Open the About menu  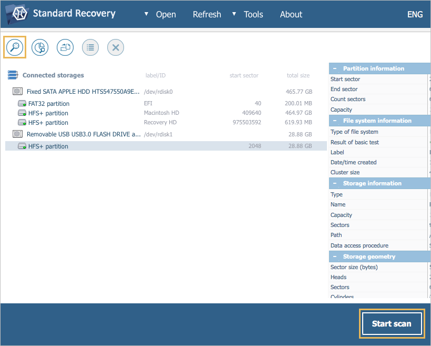point(291,14)
